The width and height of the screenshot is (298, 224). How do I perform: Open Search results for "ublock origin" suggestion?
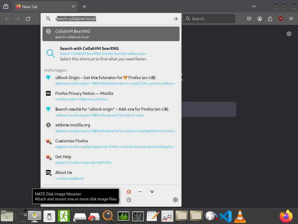[x=111, y=112]
